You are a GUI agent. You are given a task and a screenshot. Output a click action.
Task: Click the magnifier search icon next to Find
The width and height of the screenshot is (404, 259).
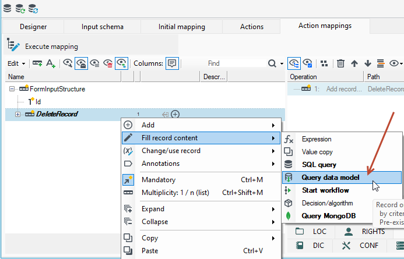272,63
